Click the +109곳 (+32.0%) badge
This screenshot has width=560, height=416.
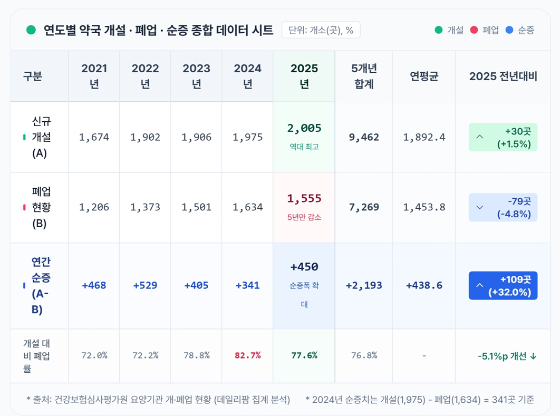[x=503, y=285]
